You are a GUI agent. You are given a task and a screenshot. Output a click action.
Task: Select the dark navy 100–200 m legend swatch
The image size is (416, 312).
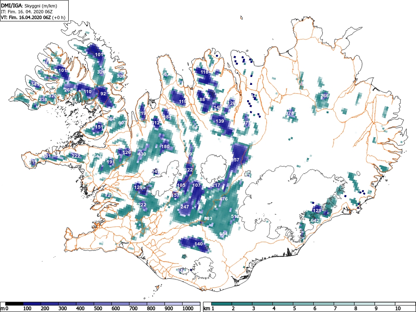32,304
